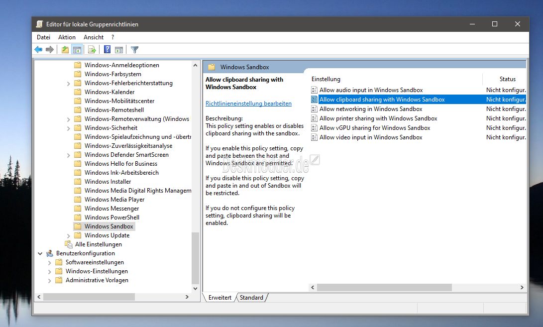Image resolution: width=543 pixels, height=327 pixels.
Task: Select Allow networking in Windows Sandbox policy
Action: point(371,109)
